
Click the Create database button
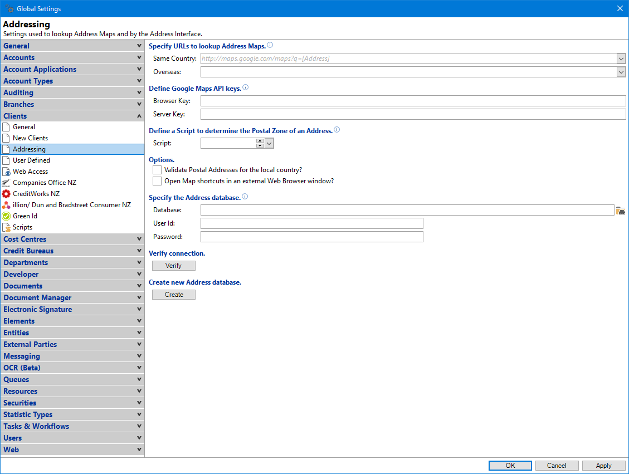click(174, 295)
